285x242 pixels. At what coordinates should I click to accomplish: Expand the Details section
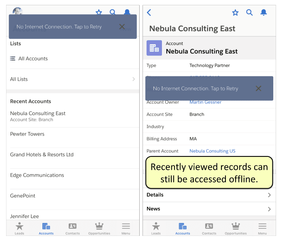[x=269, y=195]
